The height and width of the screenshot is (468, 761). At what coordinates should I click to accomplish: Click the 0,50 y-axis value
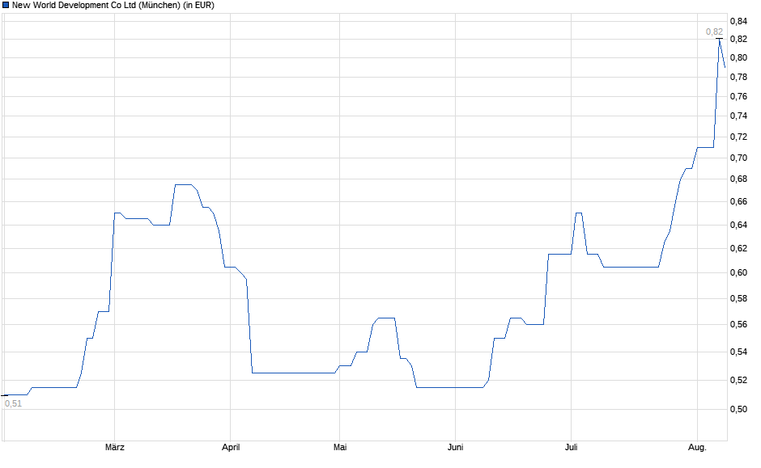[x=738, y=409]
